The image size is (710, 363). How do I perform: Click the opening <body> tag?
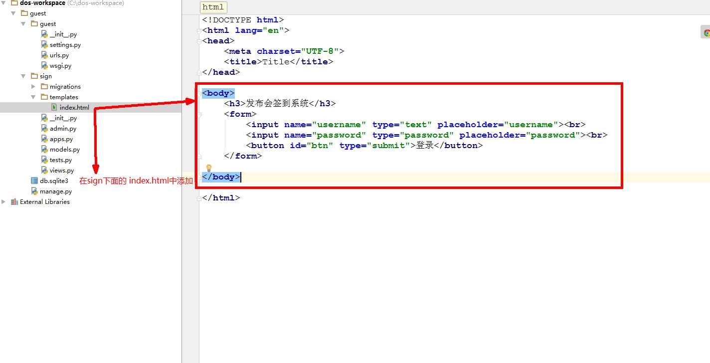(x=218, y=93)
